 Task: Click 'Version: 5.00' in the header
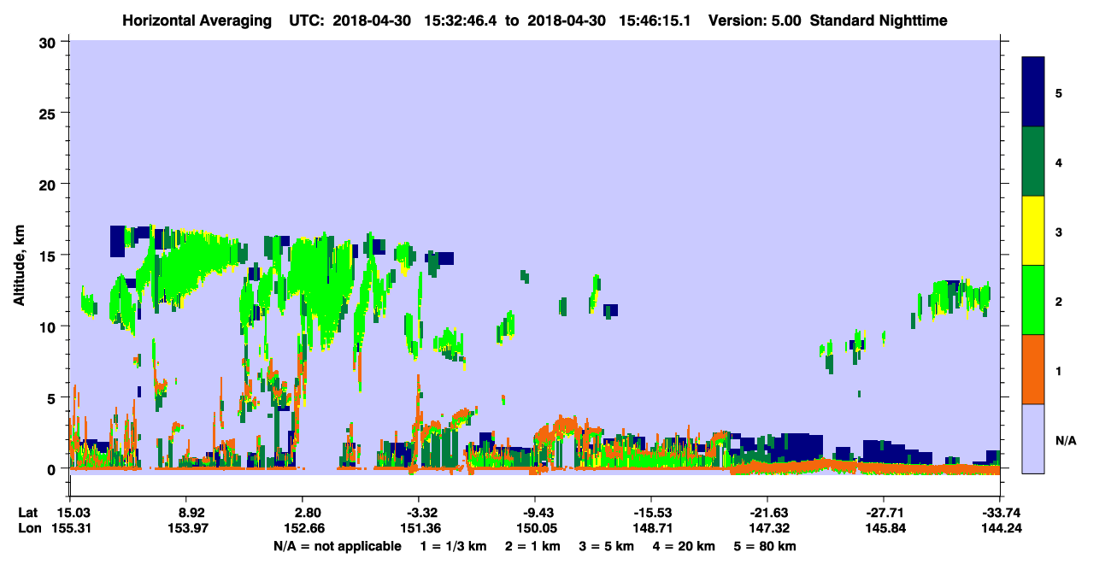pyautogui.click(x=754, y=20)
